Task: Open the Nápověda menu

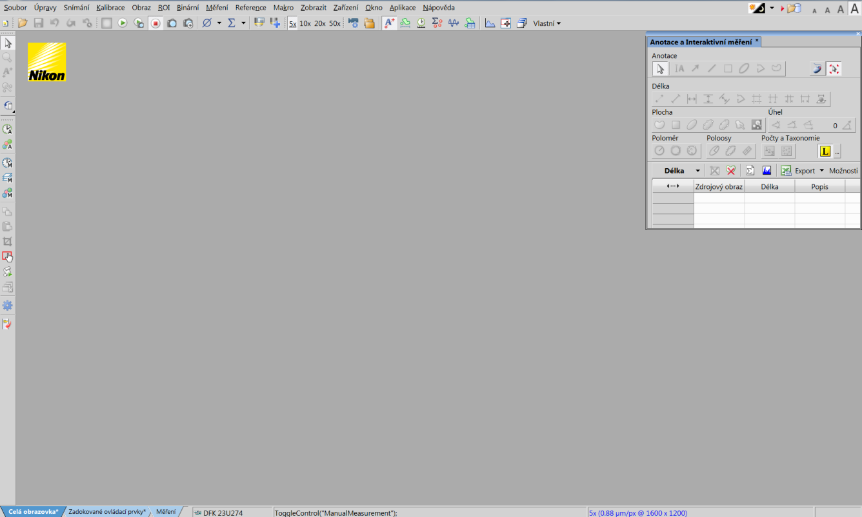Action: click(x=439, y=8)
